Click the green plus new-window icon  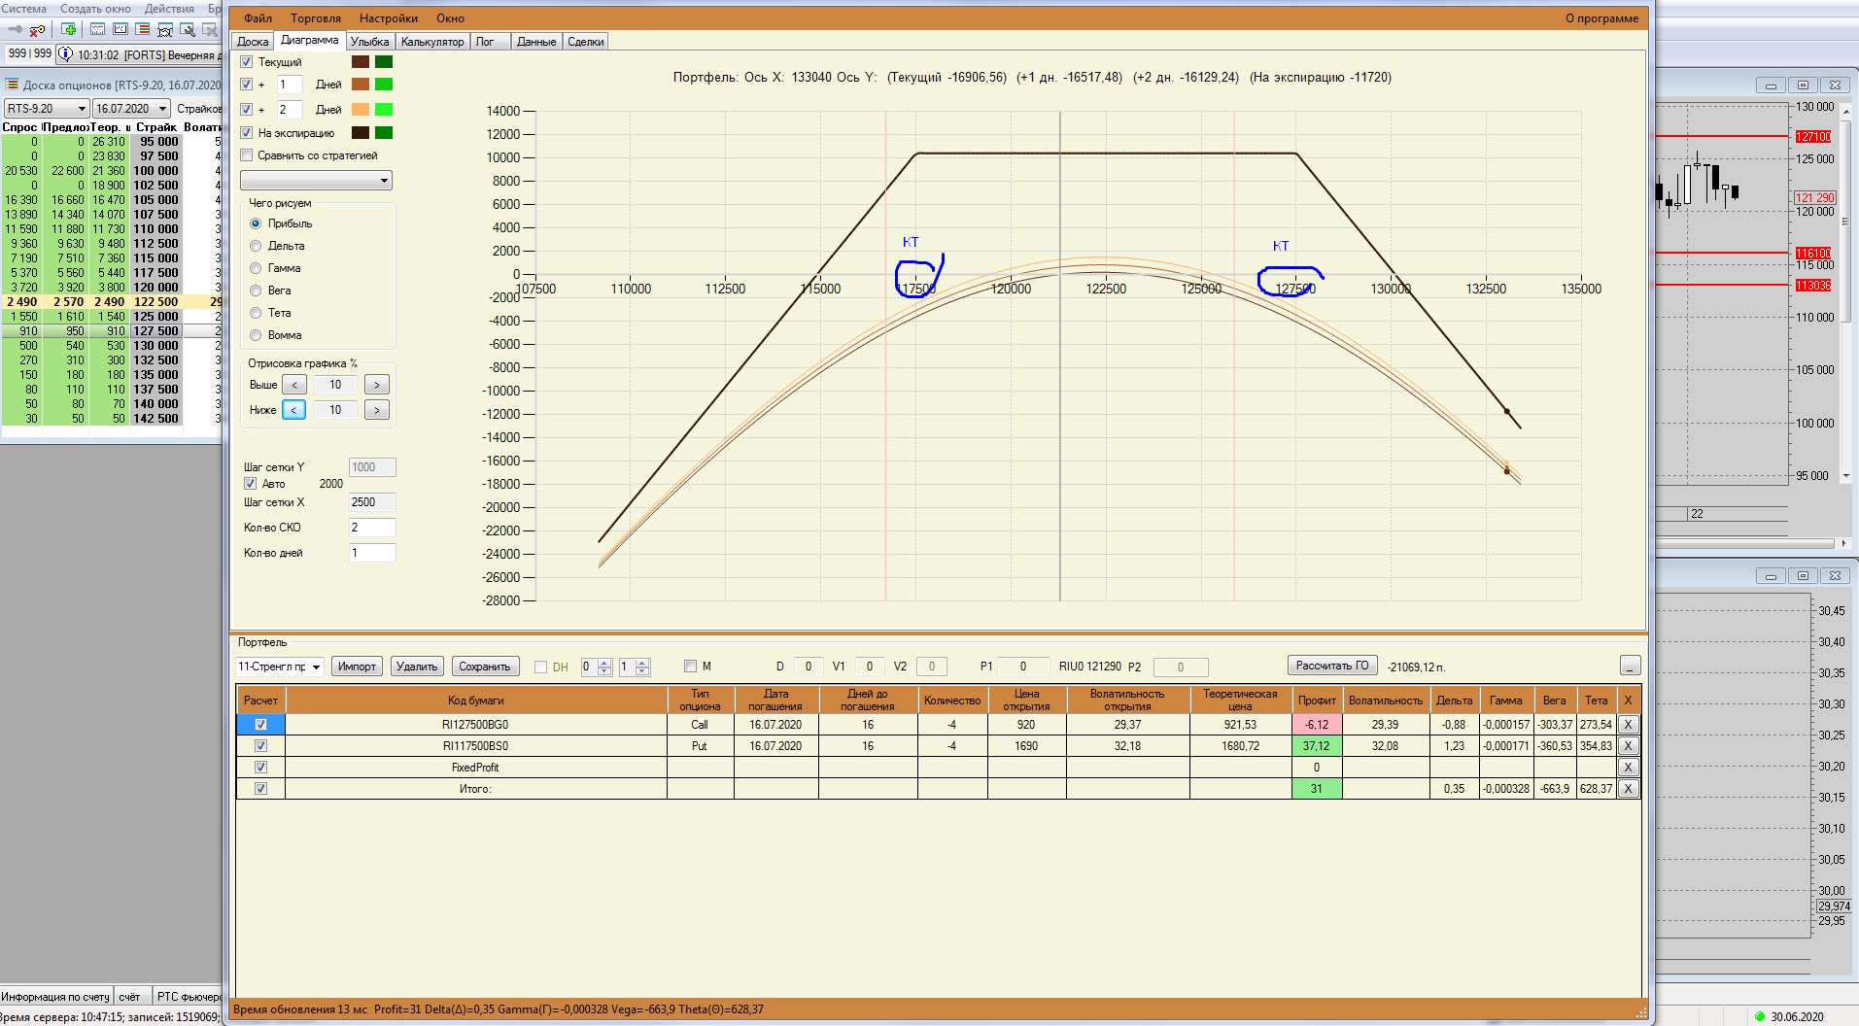pyautogui.click(x=68, y=30)
